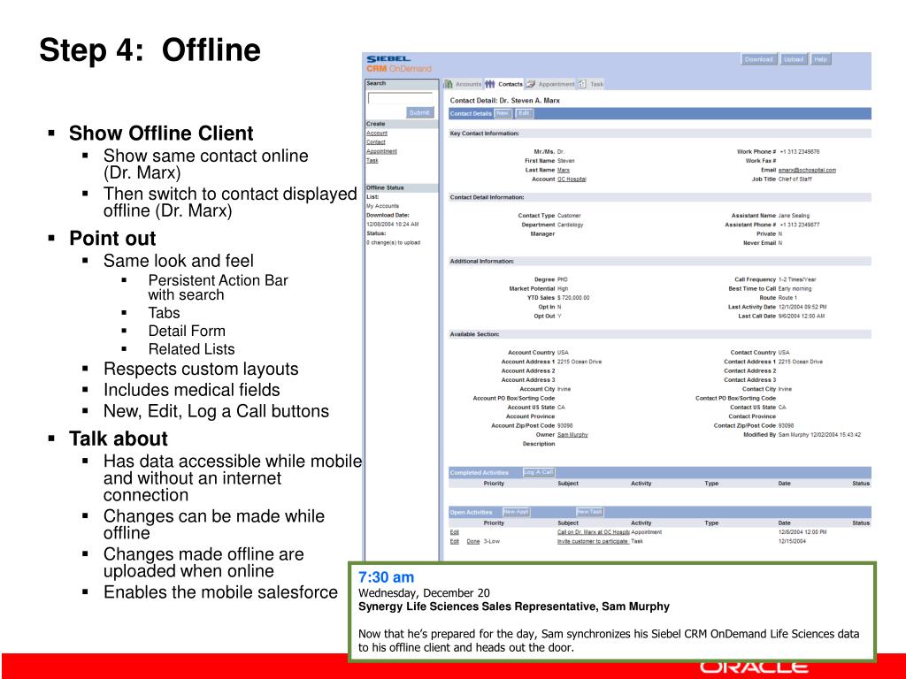The width and height of the screenshot is (906, 679).
Task: Click the Download button in header
Action: coord(758,59)
